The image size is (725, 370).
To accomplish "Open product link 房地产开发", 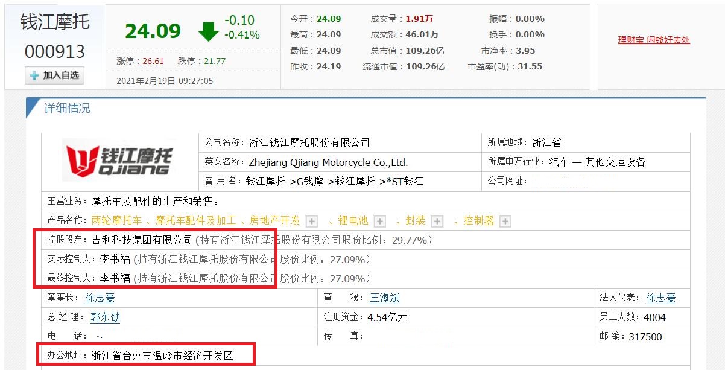I will point(274,221).
